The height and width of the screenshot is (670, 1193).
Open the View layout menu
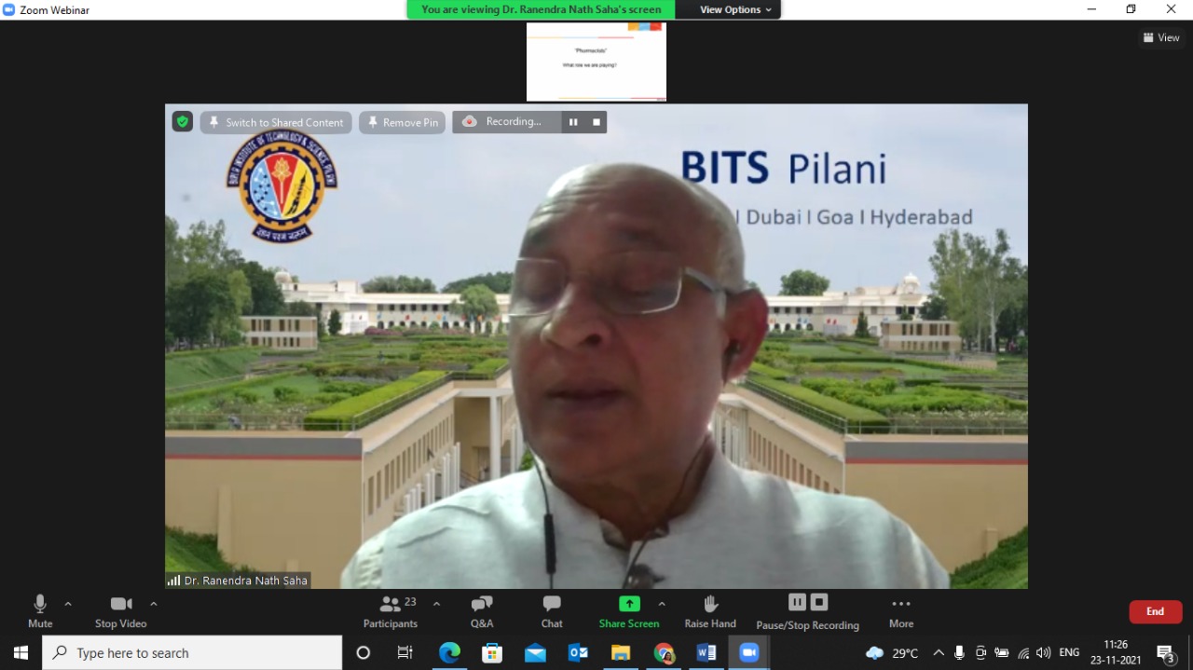coord(1161,38)
